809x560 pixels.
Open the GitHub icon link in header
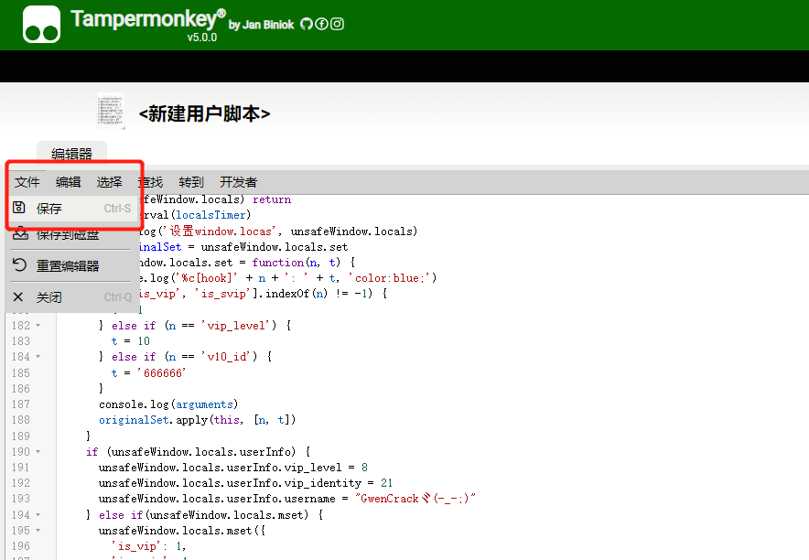pos(307,24)
